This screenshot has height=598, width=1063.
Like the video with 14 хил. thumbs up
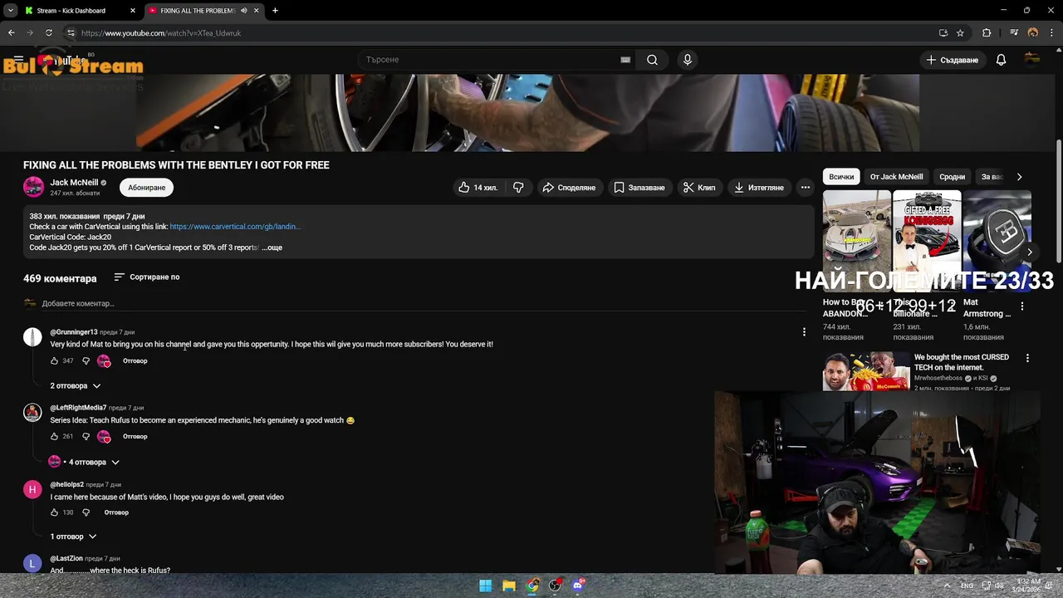pyautogui.click(x=478, y=188)
